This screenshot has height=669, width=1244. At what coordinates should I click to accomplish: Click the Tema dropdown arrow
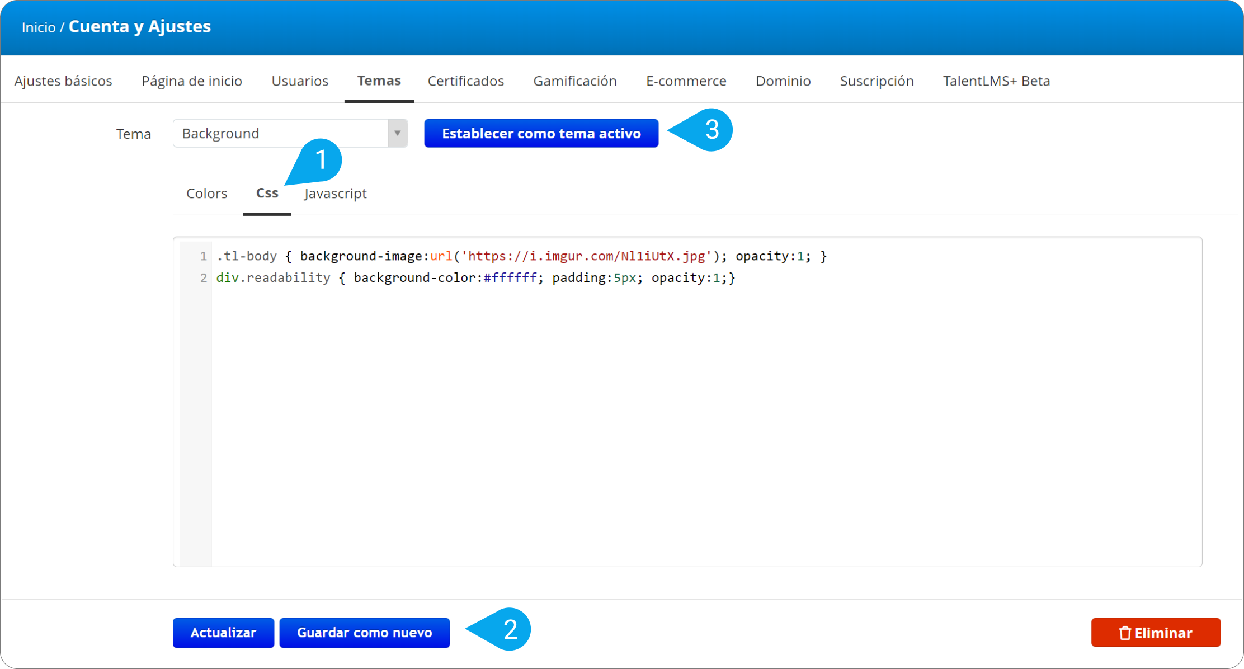click(x=398, y=133)
